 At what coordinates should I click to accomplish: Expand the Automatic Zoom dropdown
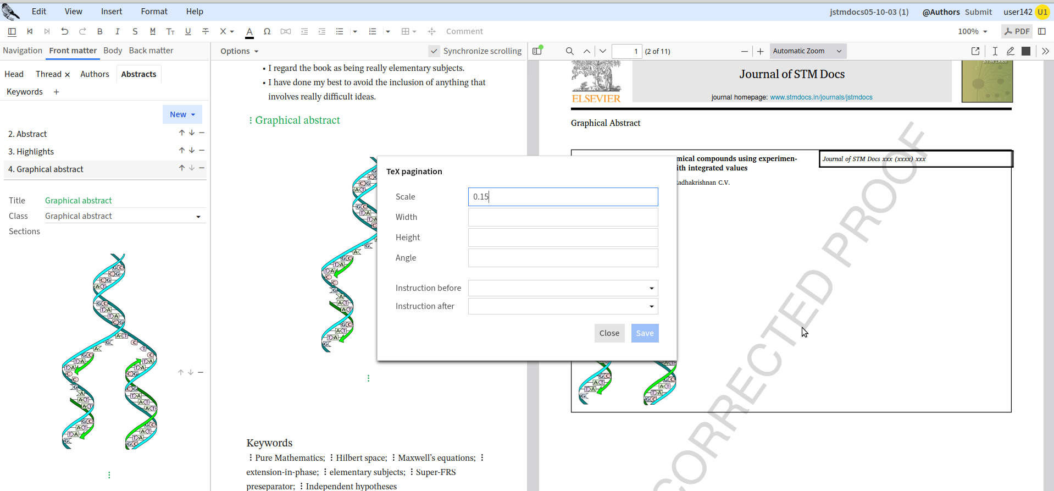click(807, 51)
